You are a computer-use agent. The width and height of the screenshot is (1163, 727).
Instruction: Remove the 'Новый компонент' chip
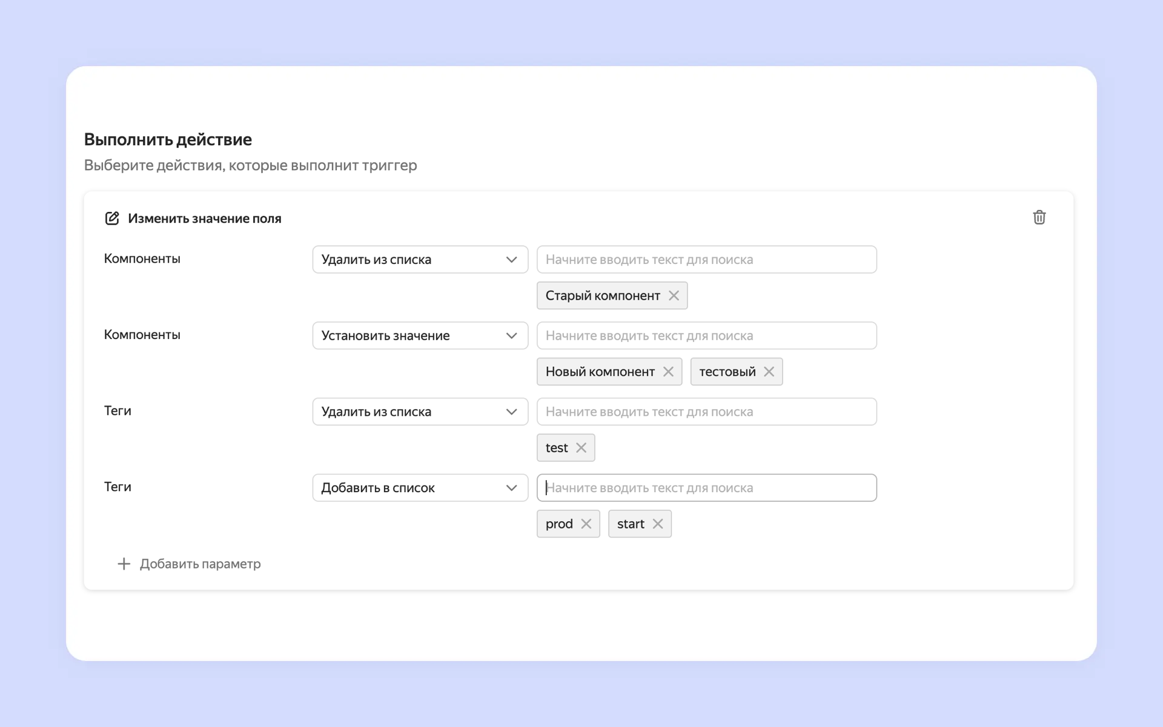click(668, 372)
